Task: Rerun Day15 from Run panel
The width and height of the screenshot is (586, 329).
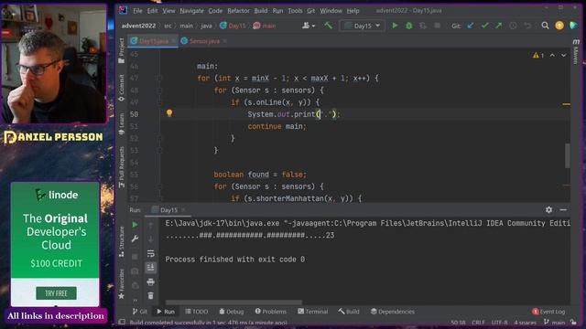Action: click(x=135, y=225)
